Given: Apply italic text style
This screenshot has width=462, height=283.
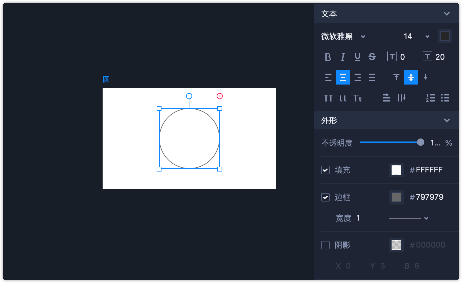Looking at the screenshot, I should tap(343, 57).
